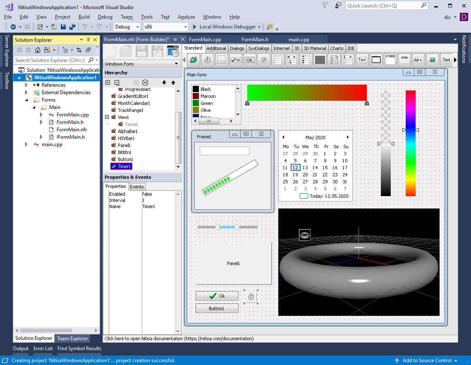Screen dimensions: 471x365
Task: Move component up with Hierarchy up arrow
Action: 173,83
